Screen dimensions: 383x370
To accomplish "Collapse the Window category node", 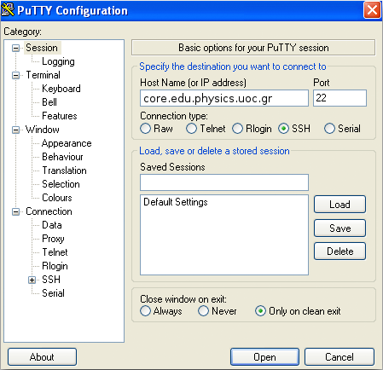I will click(x=16, y=130).
